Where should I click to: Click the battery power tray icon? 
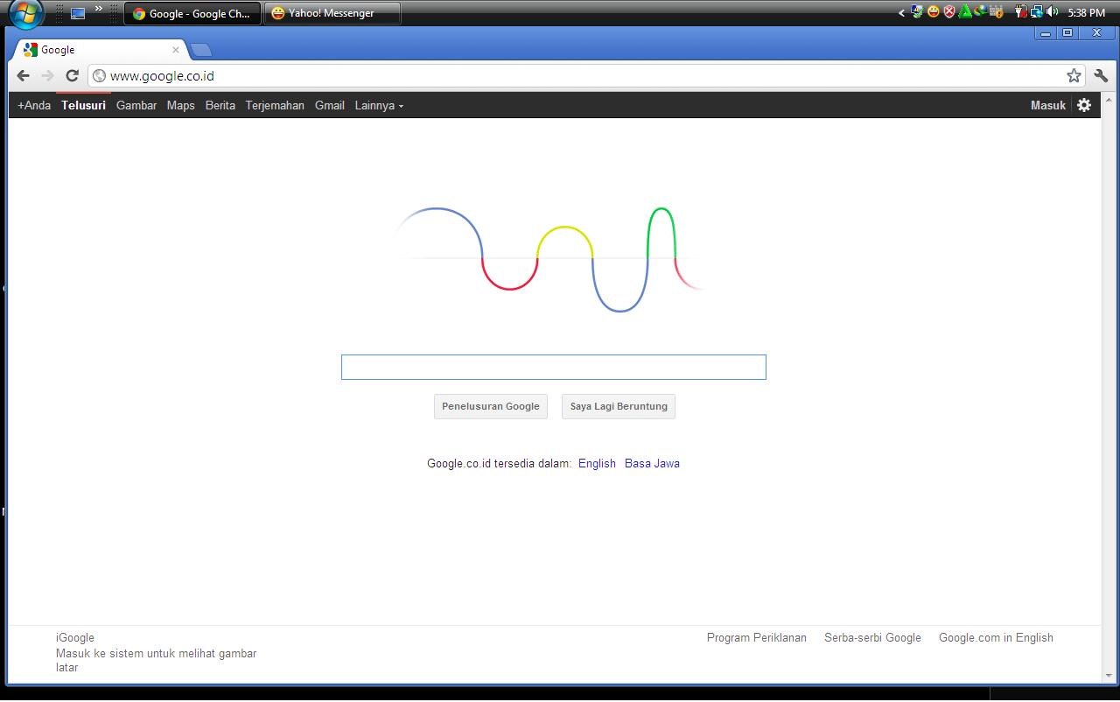click(1020, 12)
